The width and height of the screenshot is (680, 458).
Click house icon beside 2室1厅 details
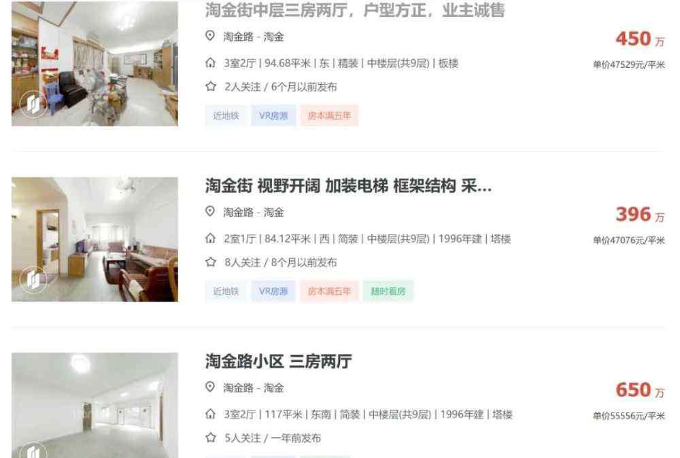(210, 239)
